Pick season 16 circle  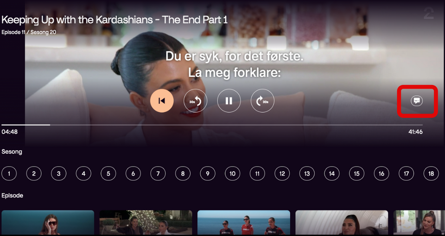pos(381,174)
